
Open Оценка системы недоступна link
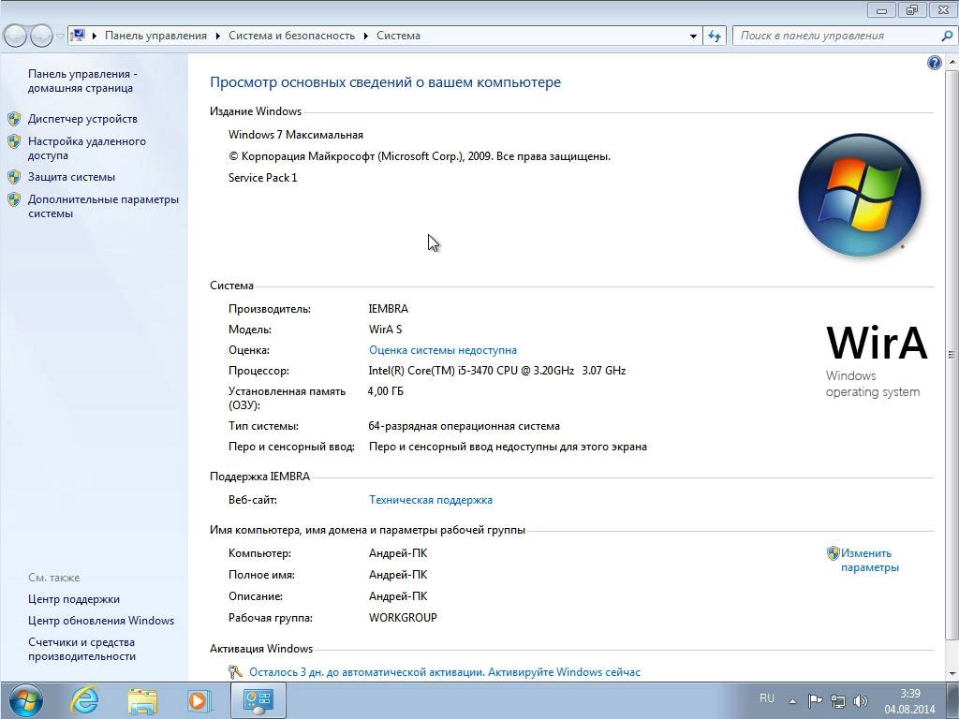point(443,350)
